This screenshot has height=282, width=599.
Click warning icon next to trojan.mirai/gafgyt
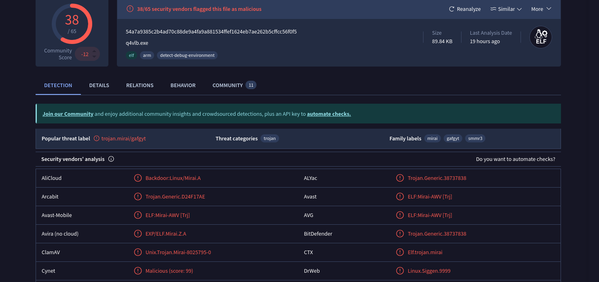(x=96, y=138)
